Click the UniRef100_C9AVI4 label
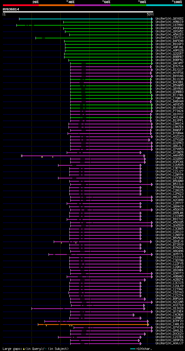 (169, 124)
